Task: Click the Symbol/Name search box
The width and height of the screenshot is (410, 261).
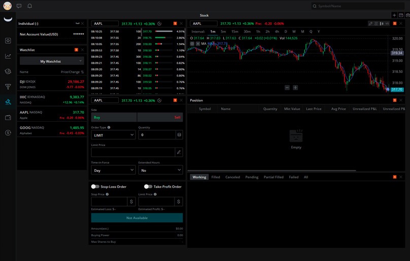Action: (358, 6)
